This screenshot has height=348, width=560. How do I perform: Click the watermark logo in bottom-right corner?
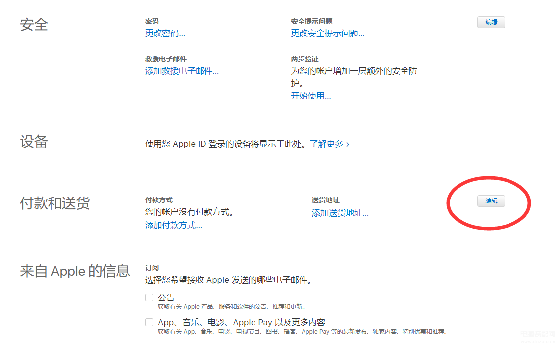[537, 336]
